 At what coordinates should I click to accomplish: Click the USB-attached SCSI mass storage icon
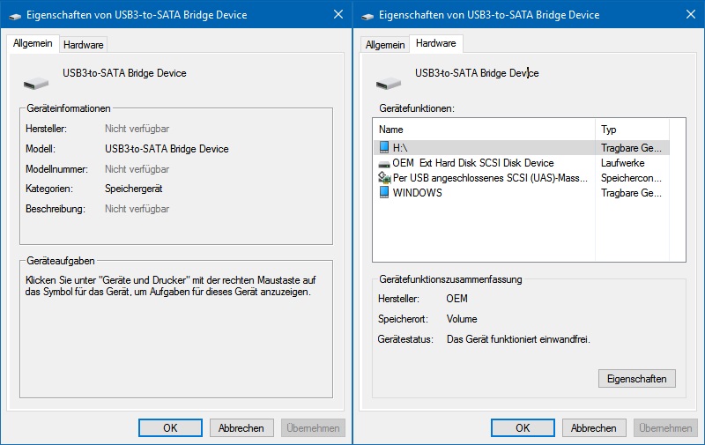pyautogui.click(x=383, y=178)
